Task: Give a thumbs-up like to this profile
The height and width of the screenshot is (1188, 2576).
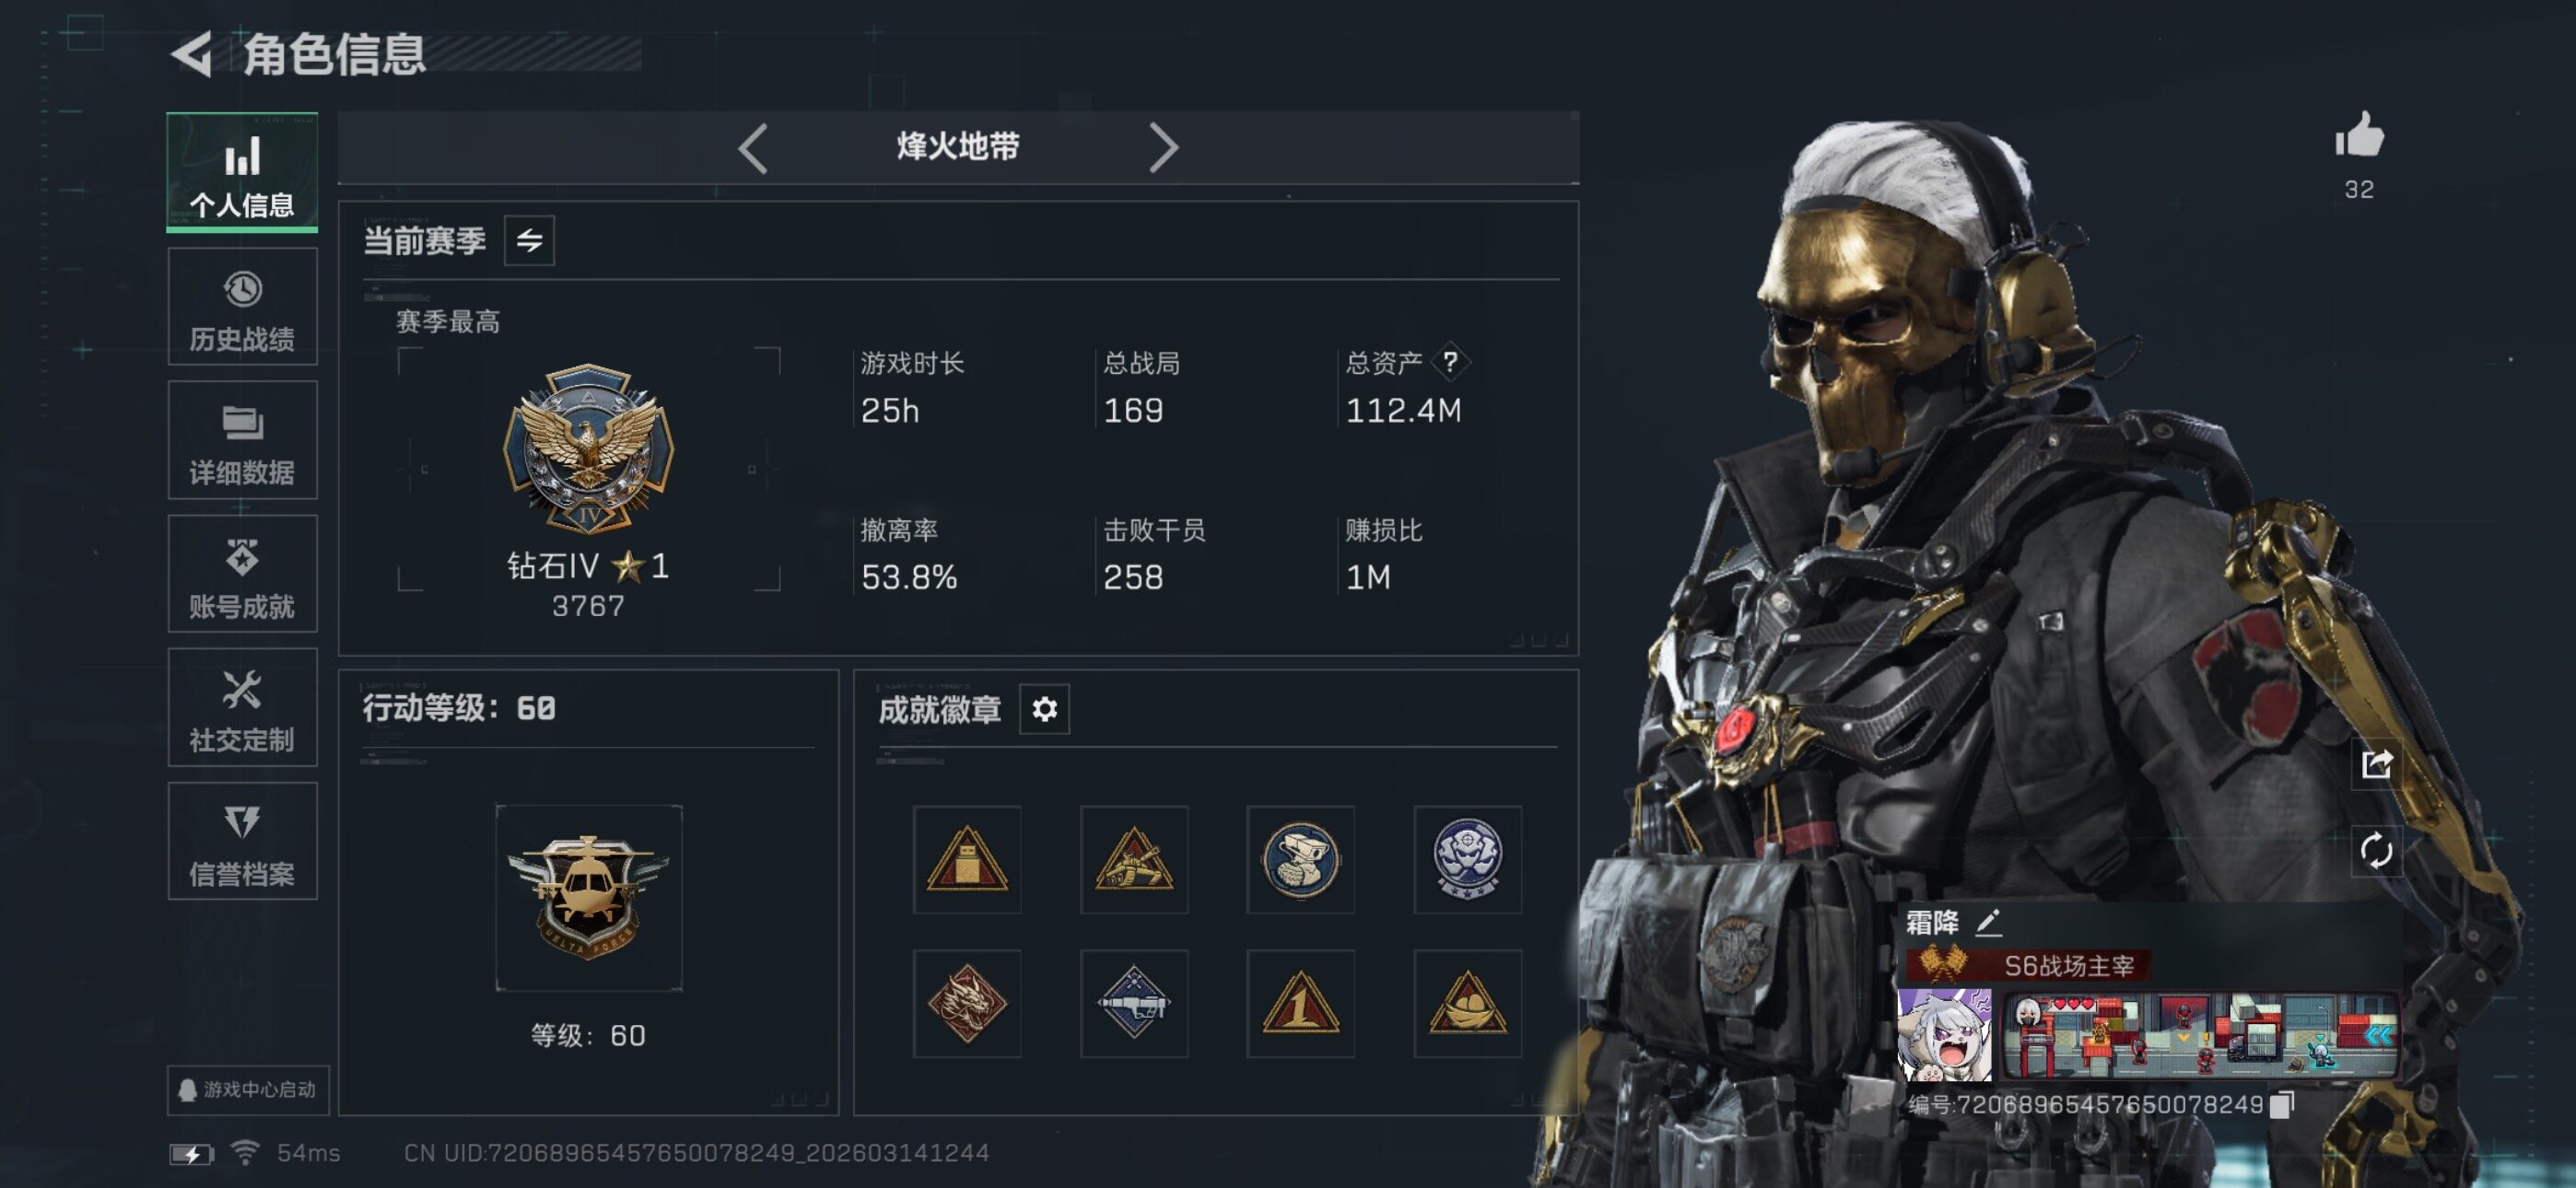Action: (x=2359, y=136)
